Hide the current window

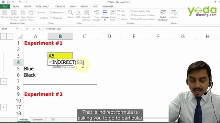121,15
